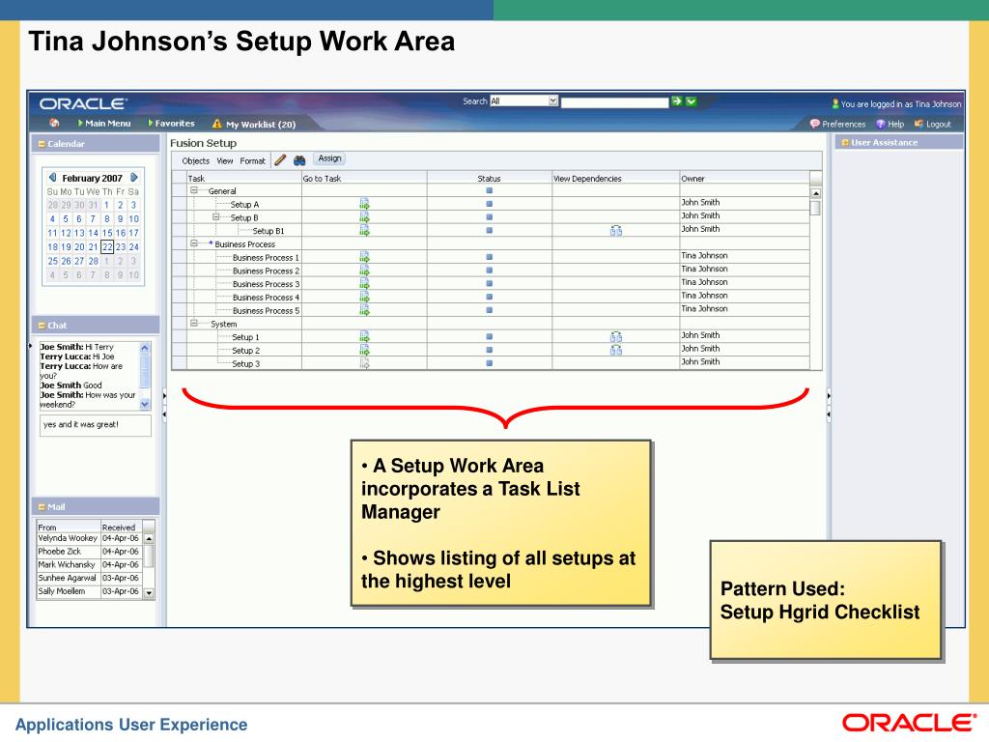989x742 pixels.
Task: Go to previous month in calendar
Action: (52, 178)
